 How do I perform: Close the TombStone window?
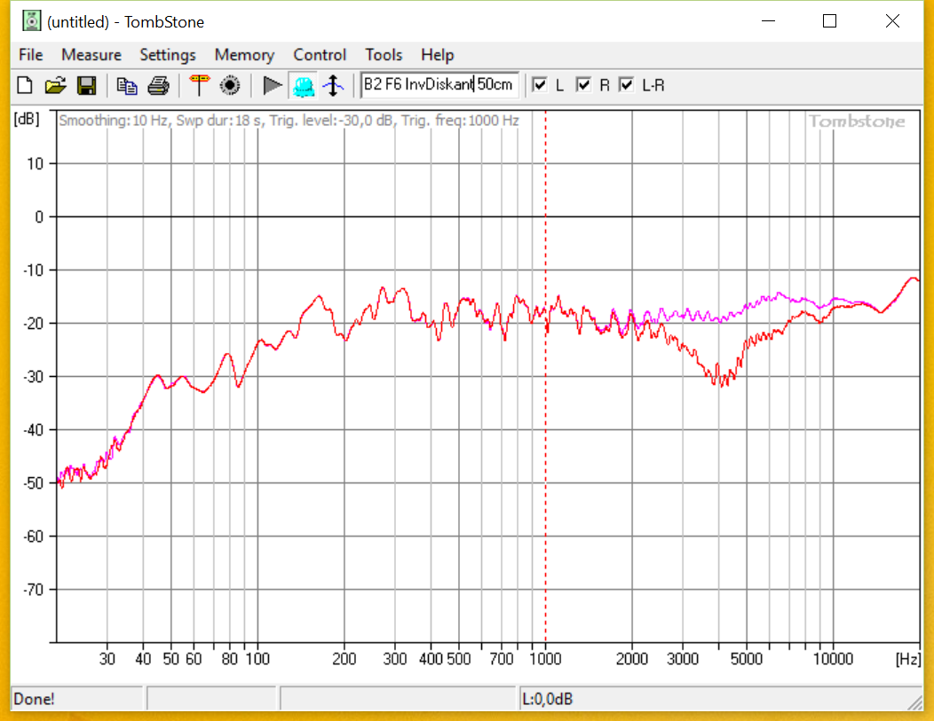(x=892, y=21)
